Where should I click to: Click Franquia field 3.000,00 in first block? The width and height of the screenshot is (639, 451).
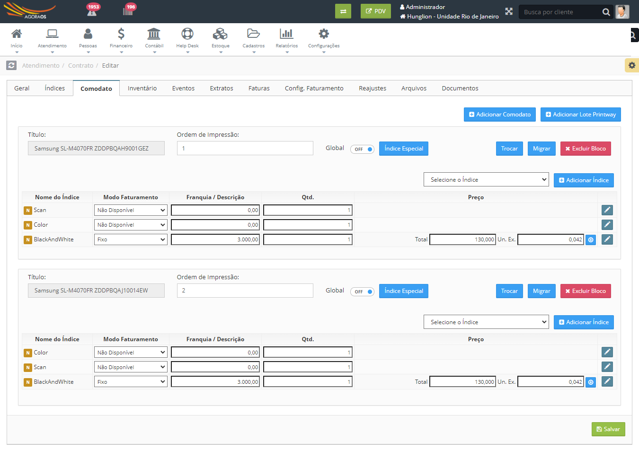coord(215,239)
